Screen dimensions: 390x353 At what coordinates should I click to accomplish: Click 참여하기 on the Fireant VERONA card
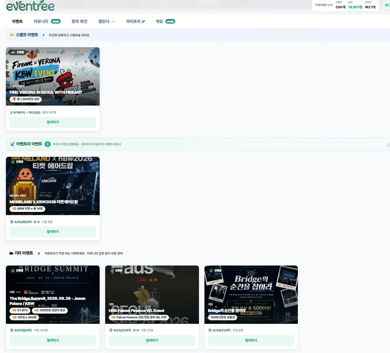[53, 122]
